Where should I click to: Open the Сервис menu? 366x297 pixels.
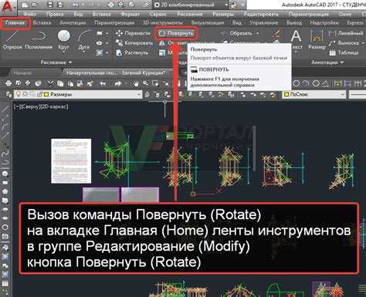tap(158, 15)
